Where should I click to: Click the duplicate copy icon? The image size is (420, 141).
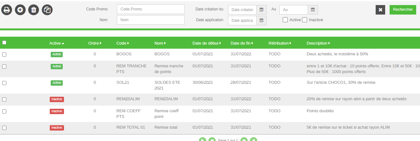[x=47, y=10]
